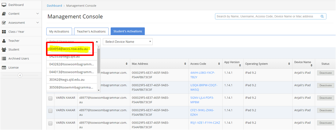Collapse the sidebar with double-chevron button
Viewport: 336px width, 130px height.
20,75
